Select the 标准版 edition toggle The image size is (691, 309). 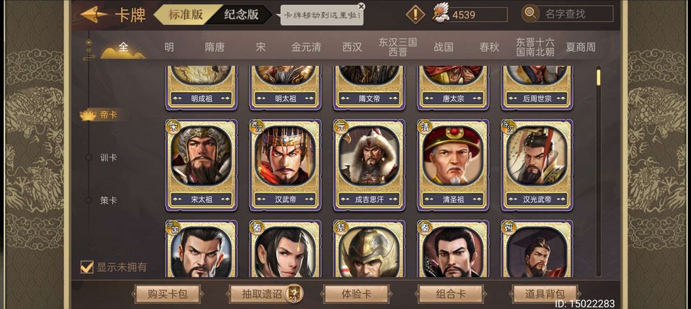click(x=186, y=15)
